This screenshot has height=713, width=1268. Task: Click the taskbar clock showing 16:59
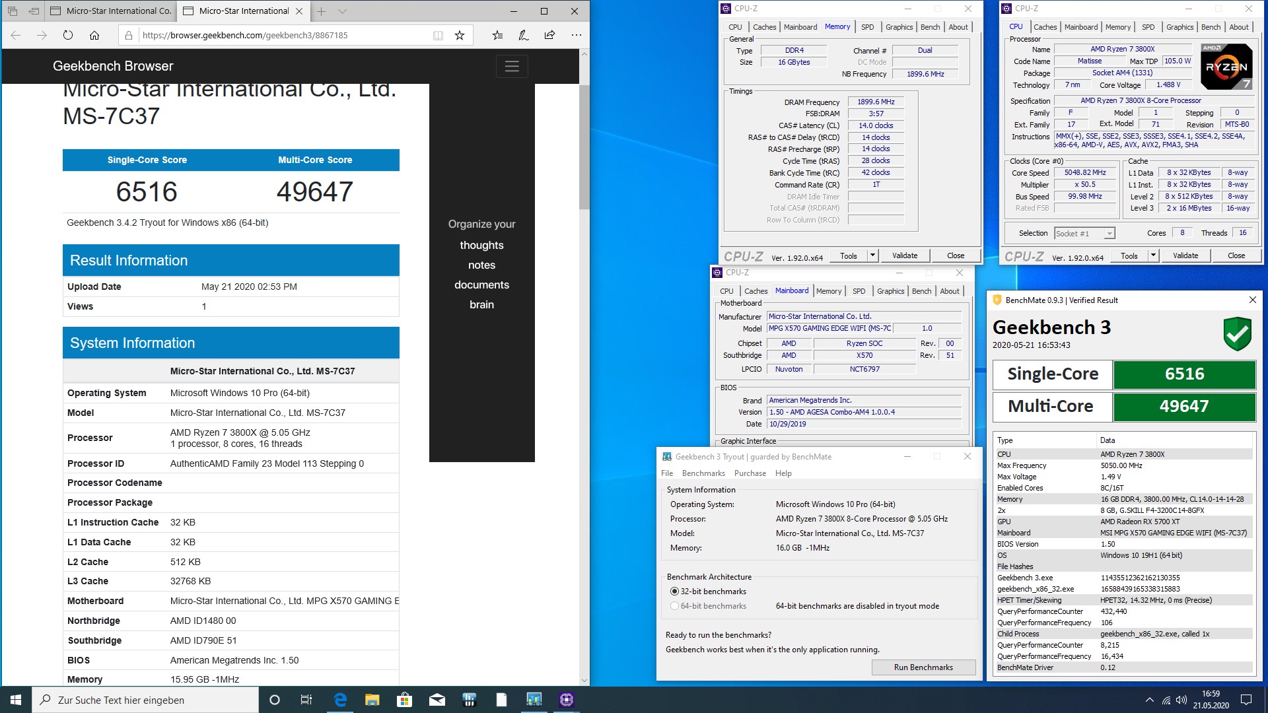1211,700
